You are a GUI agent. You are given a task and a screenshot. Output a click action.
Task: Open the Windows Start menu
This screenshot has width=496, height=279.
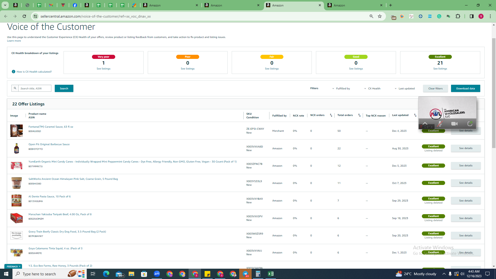pyautogui.click(x=6, y=274)
